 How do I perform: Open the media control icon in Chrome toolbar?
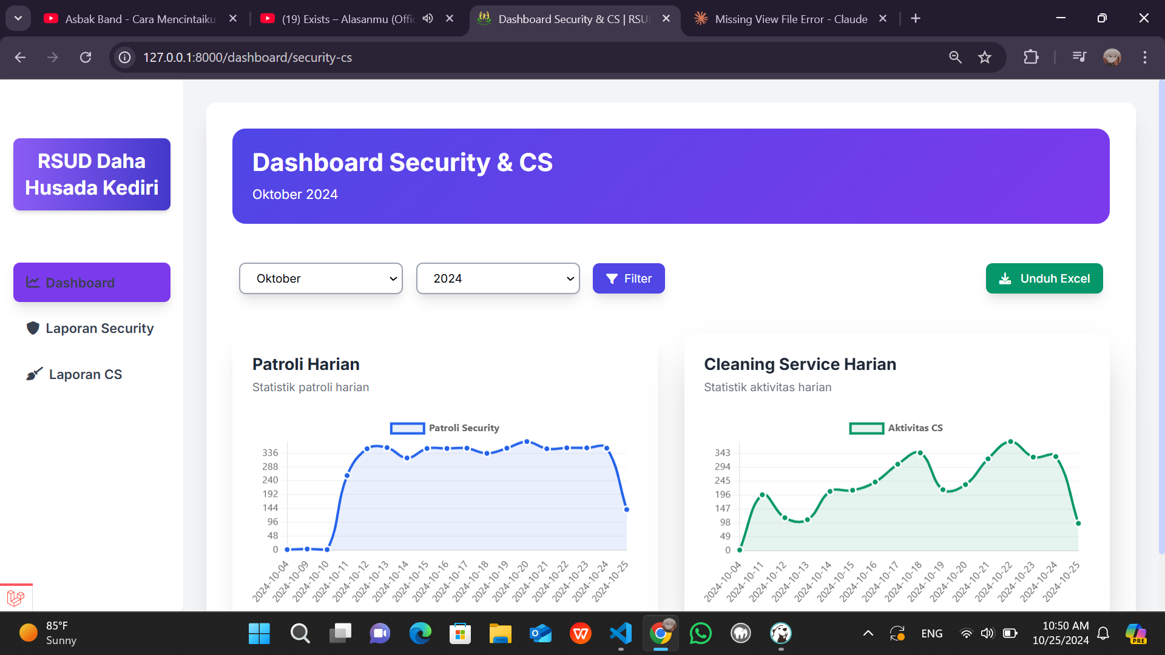point(1079,57)
